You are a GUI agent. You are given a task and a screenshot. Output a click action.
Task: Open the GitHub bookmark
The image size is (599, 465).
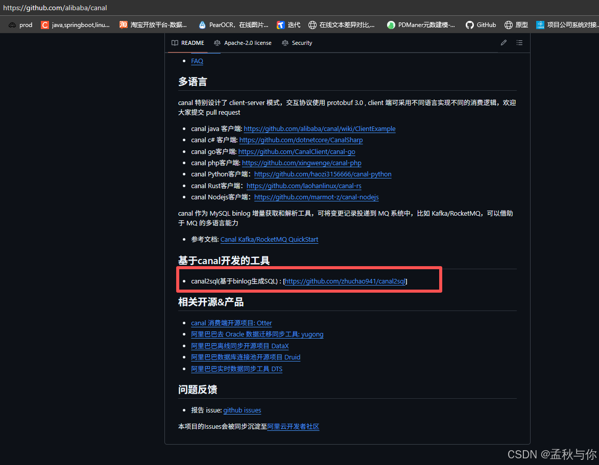(x=481, y=25)
